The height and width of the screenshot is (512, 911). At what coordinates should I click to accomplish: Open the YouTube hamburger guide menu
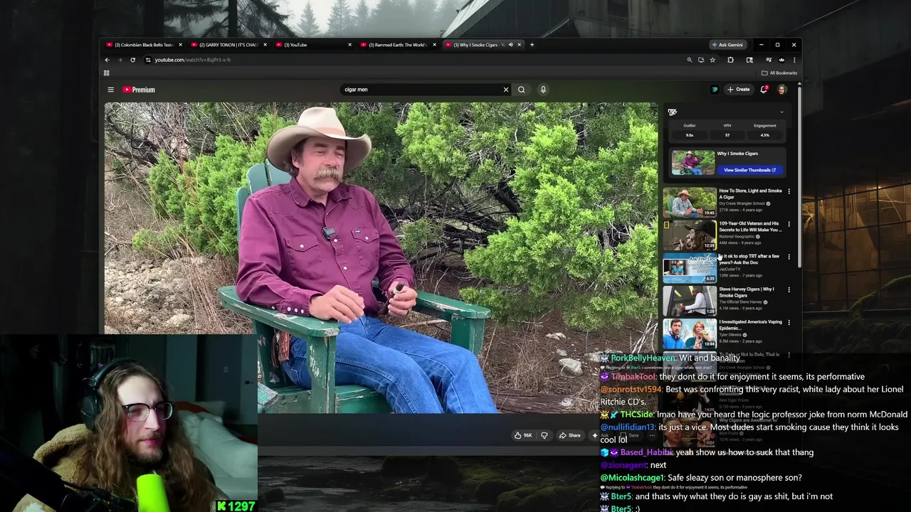(x=110, y=90)
